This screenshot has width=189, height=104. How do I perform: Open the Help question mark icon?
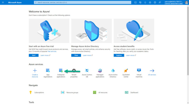[x=155, y=3]
